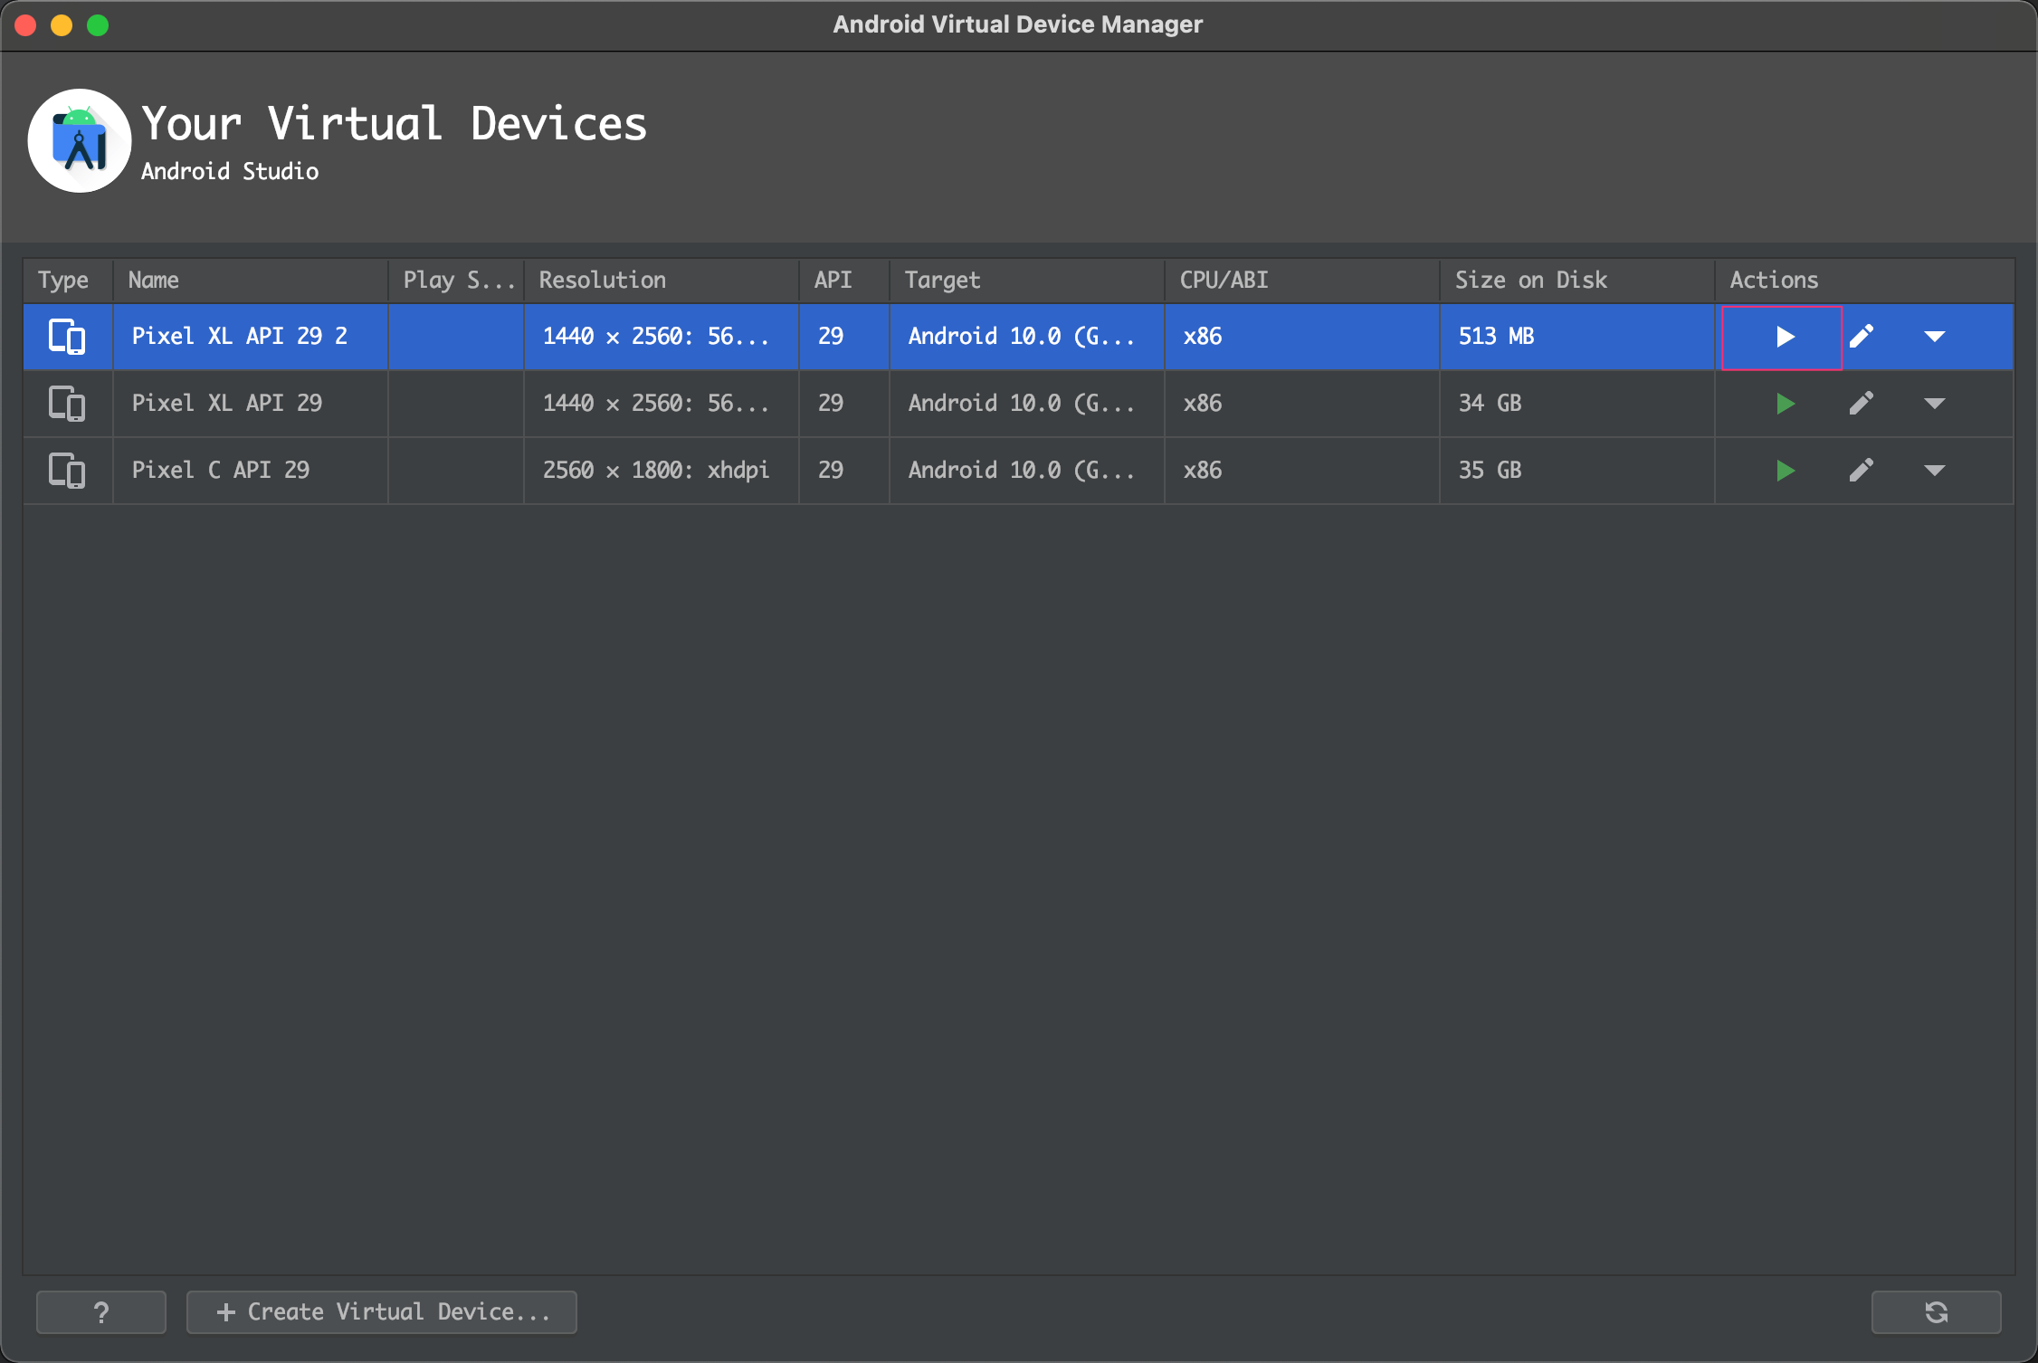This screenshot has height=1363, width=2038.
Task: Maximize window with the green button
Action: (x=98, y=25)
